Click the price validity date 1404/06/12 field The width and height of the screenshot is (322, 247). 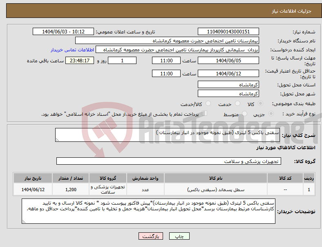228,73
